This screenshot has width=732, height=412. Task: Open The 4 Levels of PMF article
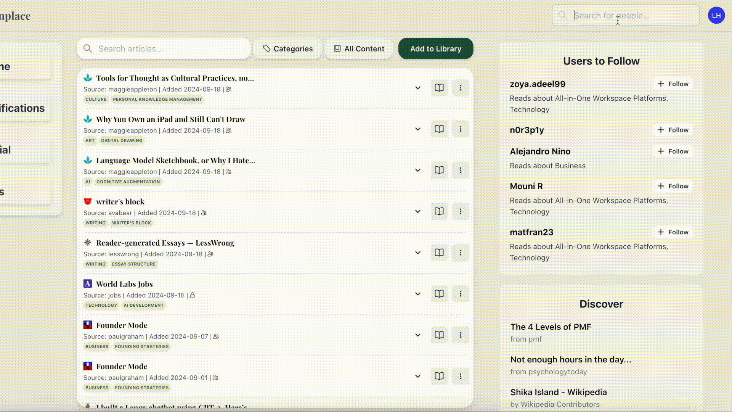(551, 327)
